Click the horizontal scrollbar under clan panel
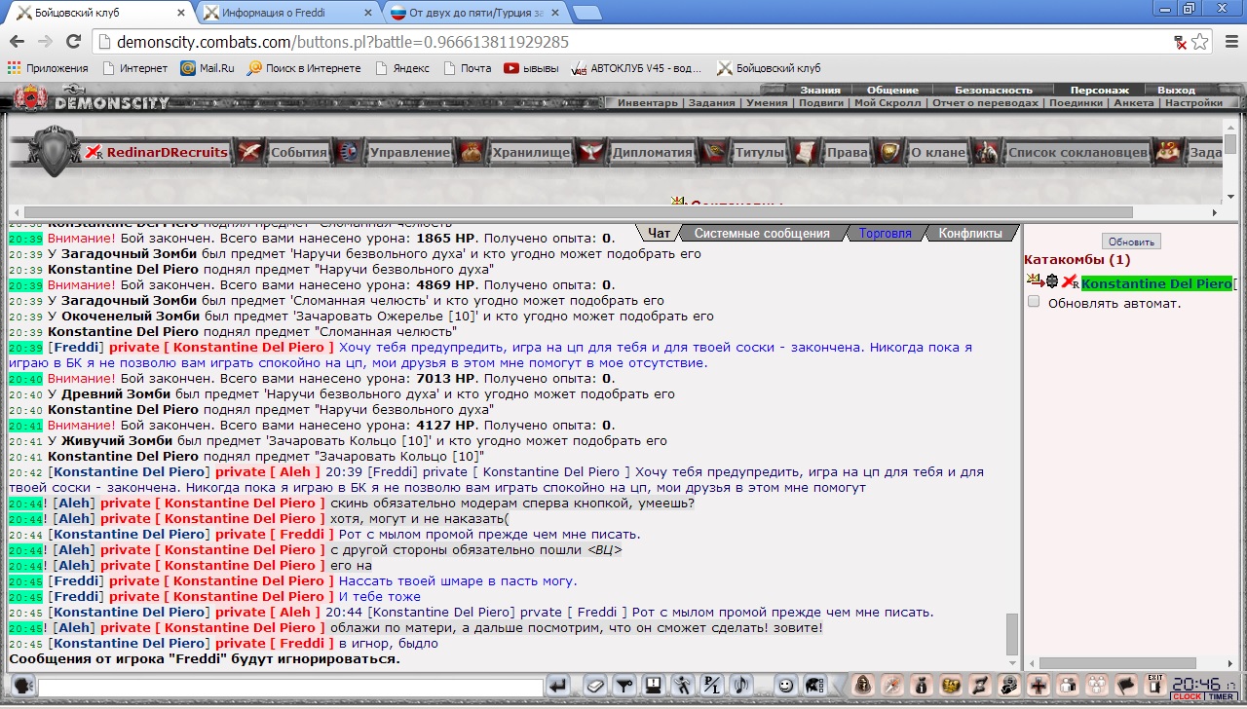Screen dimensions: 1247x709 tap(578, 211)
